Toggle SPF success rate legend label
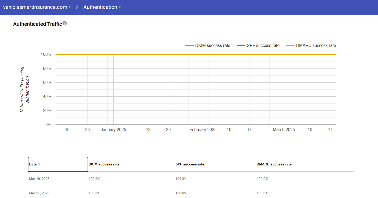This screenshot has height=198, width=378. tap(263, 46)
